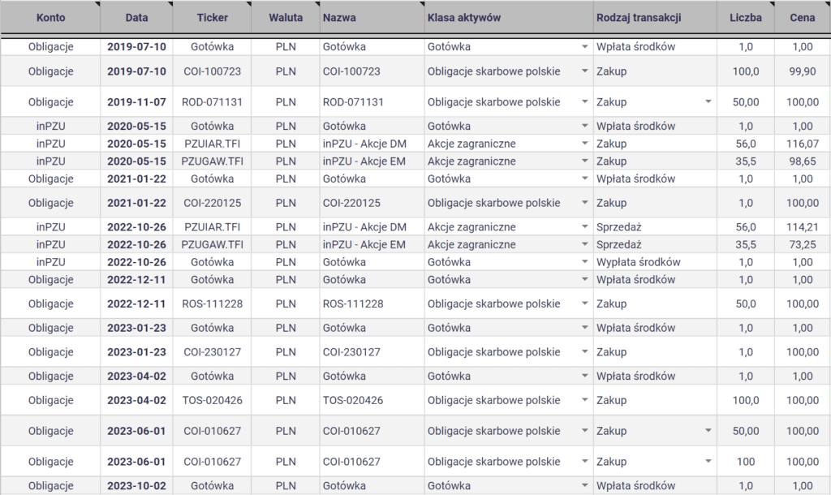Select the Waluta column header
831x495 pixels.
point(285,17)
